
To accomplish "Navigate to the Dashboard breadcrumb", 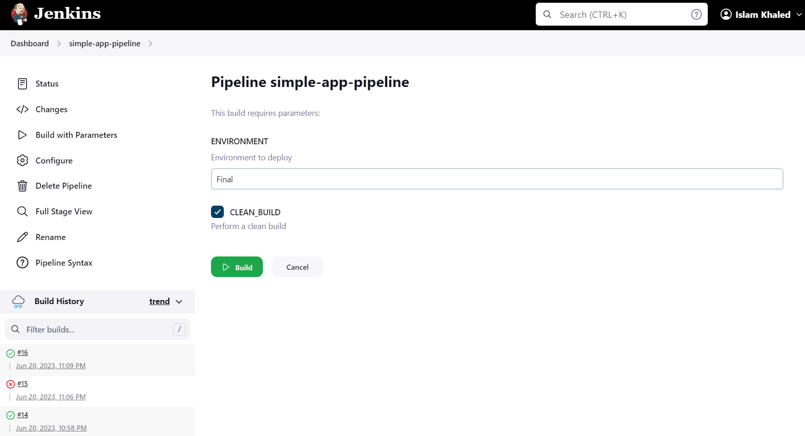I will pos(29,44).
